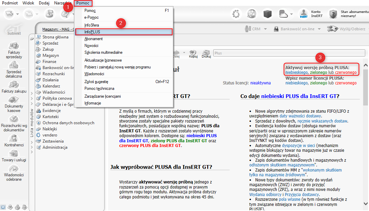The image size is (369, 211).
Task: Open dropdown next to Dalej button
Action: click(x=184, y=53)
